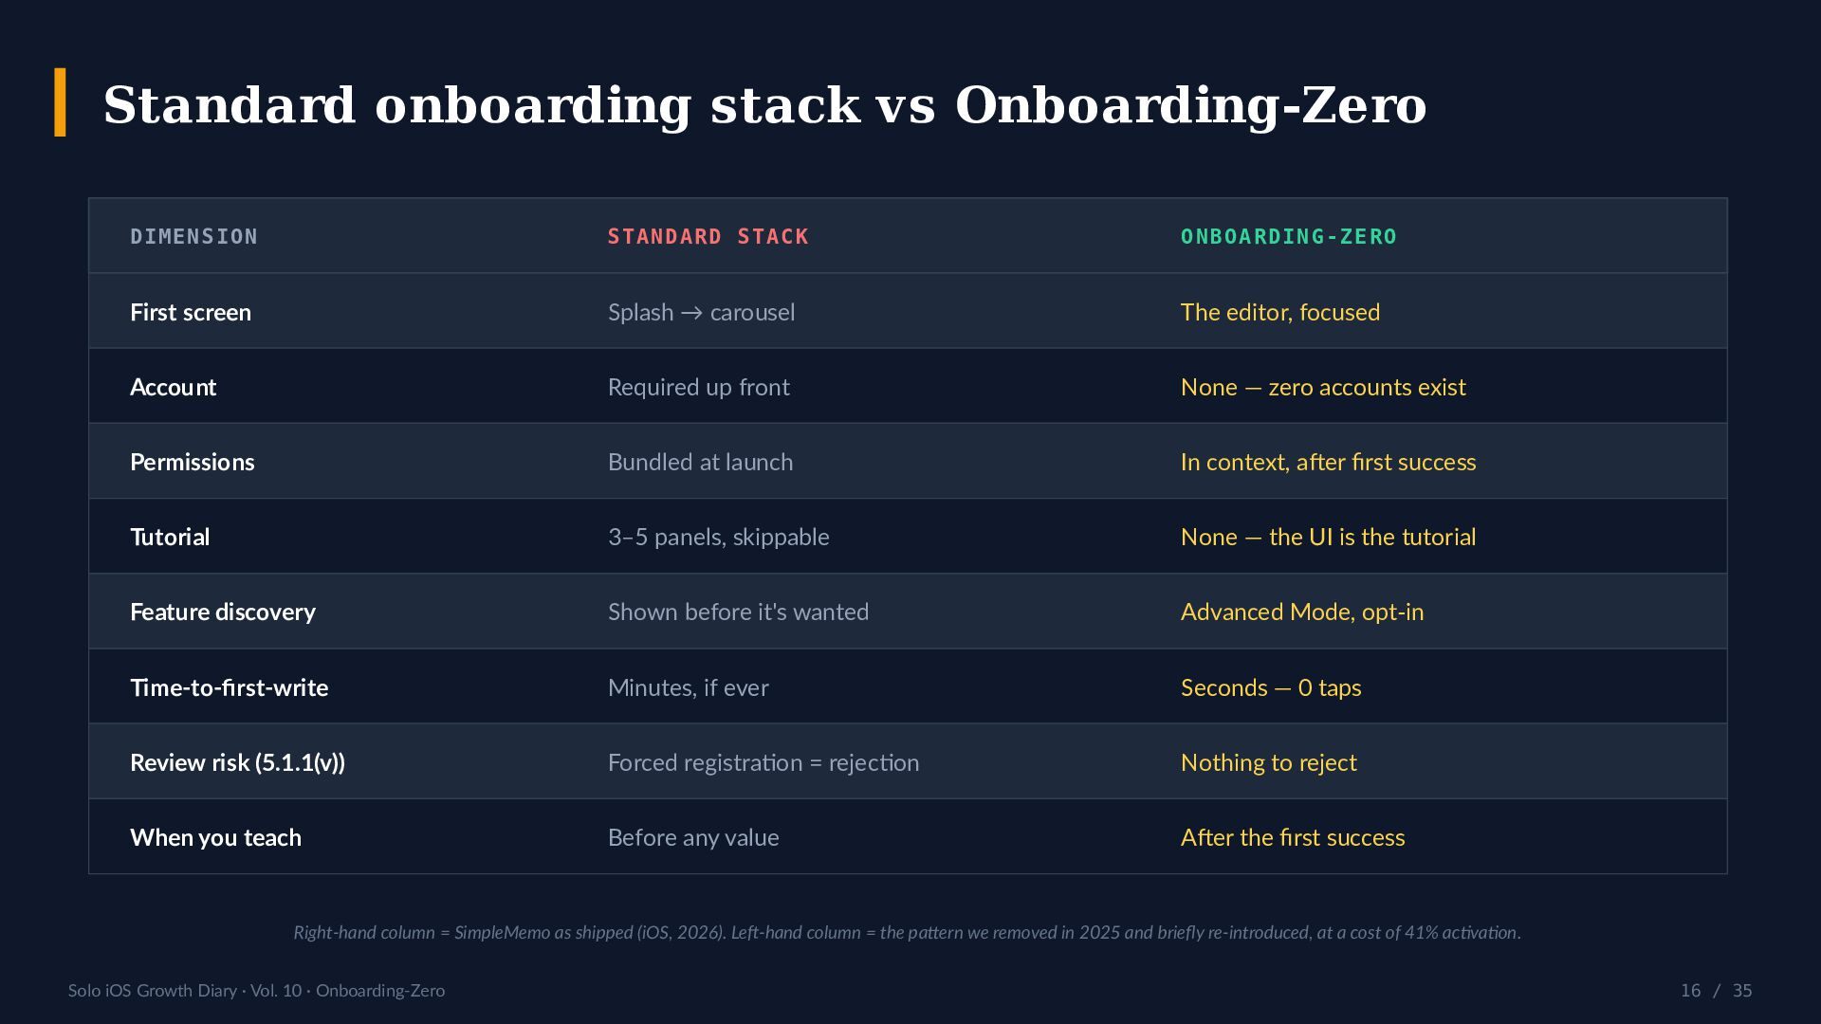Click the 'Bundled at launch' cell
This screenshot has height=1024, width=1821.
[x=700, y=462]
